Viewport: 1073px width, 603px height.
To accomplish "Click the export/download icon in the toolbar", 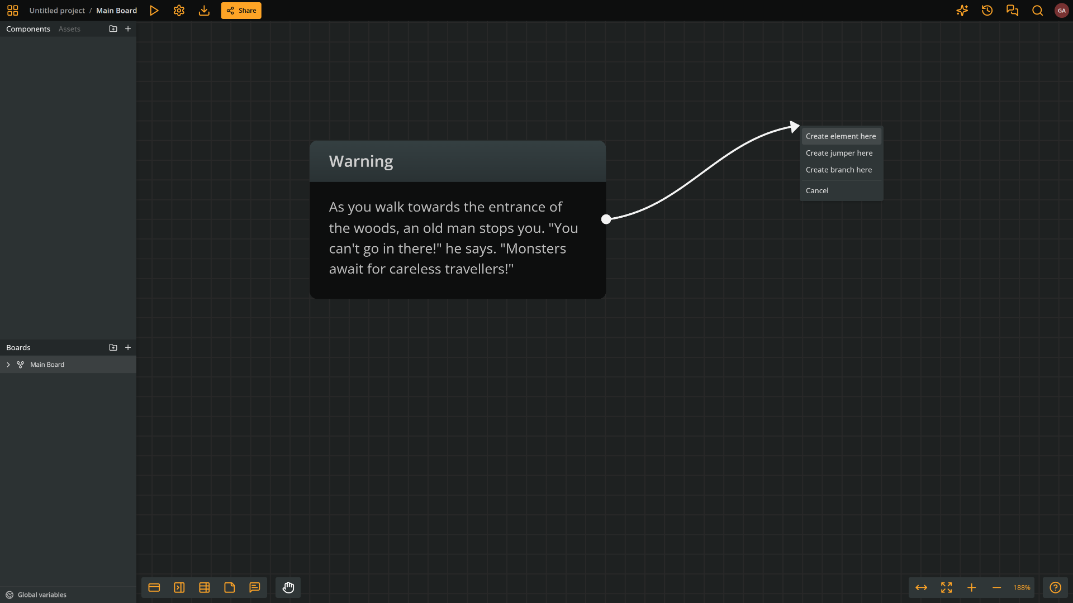I will click(x=204, y=10).
